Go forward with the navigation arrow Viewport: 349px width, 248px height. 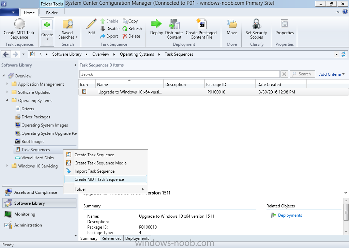pyautogui.click(x=15, y=54)
